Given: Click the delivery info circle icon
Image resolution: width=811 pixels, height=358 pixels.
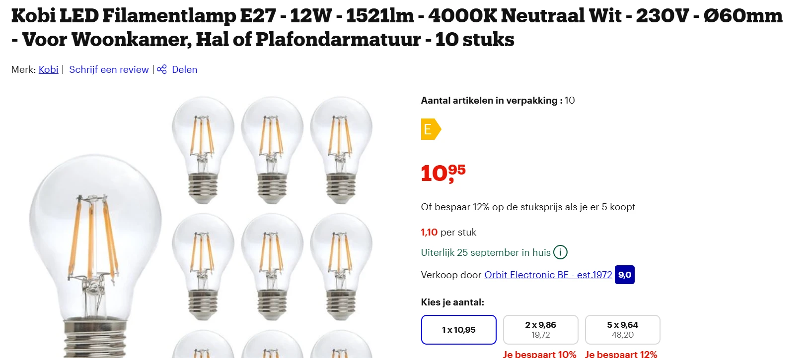Looking at the screenshot, I should pyautogui.click(x=560, y=252).
